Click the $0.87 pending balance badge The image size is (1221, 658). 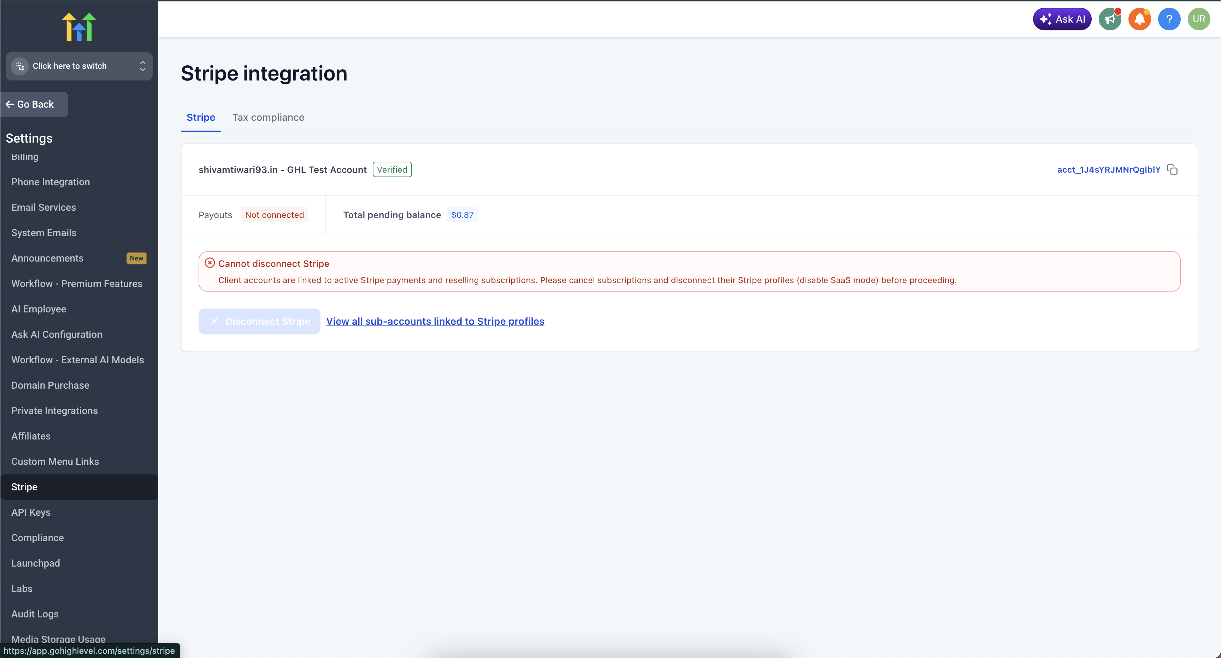(x=462, y=215)
